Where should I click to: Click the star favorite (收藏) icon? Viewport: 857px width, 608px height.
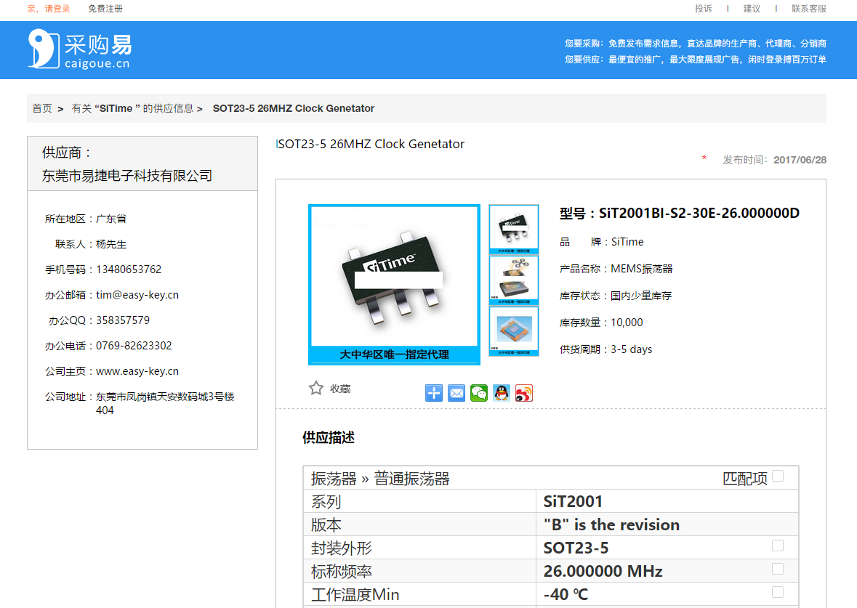tap(315, 389)
